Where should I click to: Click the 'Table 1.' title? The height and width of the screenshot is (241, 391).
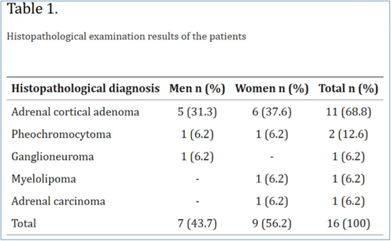click(33, 8)
